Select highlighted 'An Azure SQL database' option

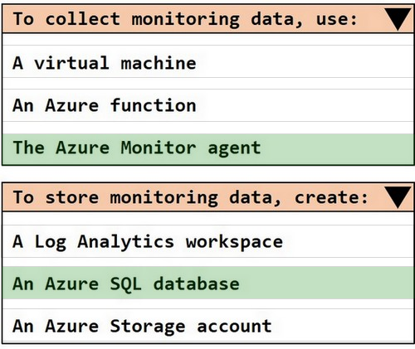[x=208, y=283]
